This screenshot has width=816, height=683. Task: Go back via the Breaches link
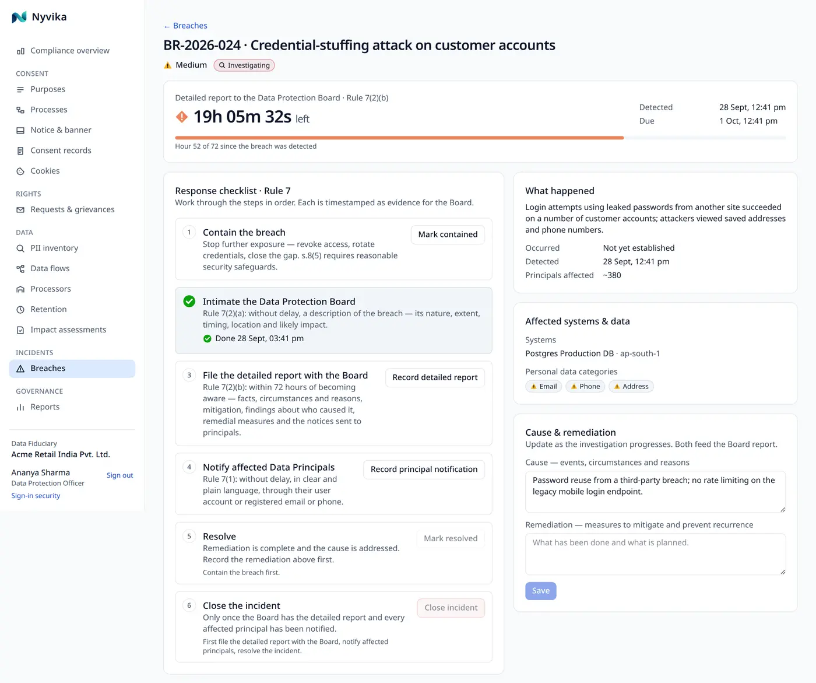click(185, 26)
